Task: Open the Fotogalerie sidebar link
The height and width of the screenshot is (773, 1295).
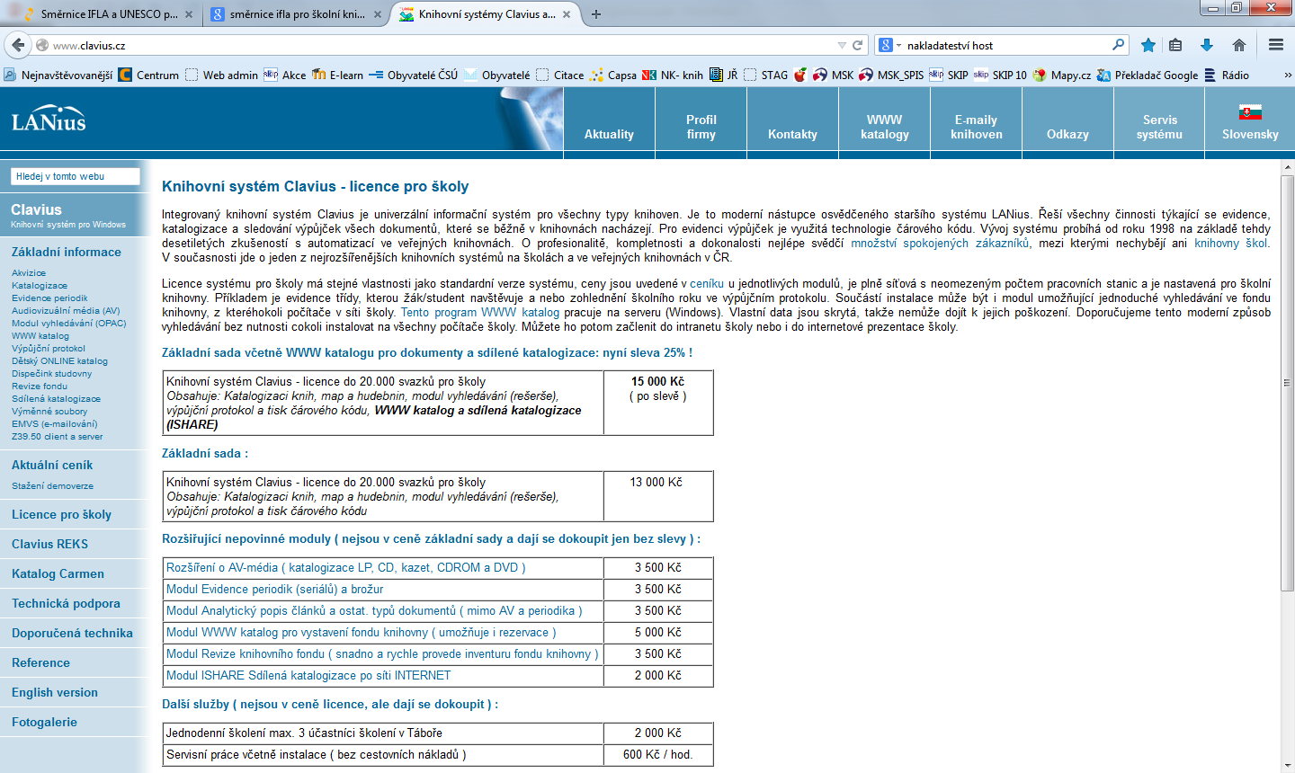Action: point(44,722)
